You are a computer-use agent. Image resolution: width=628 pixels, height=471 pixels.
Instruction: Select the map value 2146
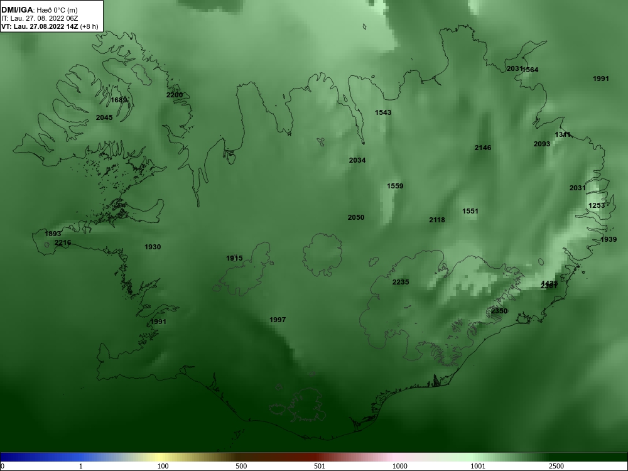483,148
